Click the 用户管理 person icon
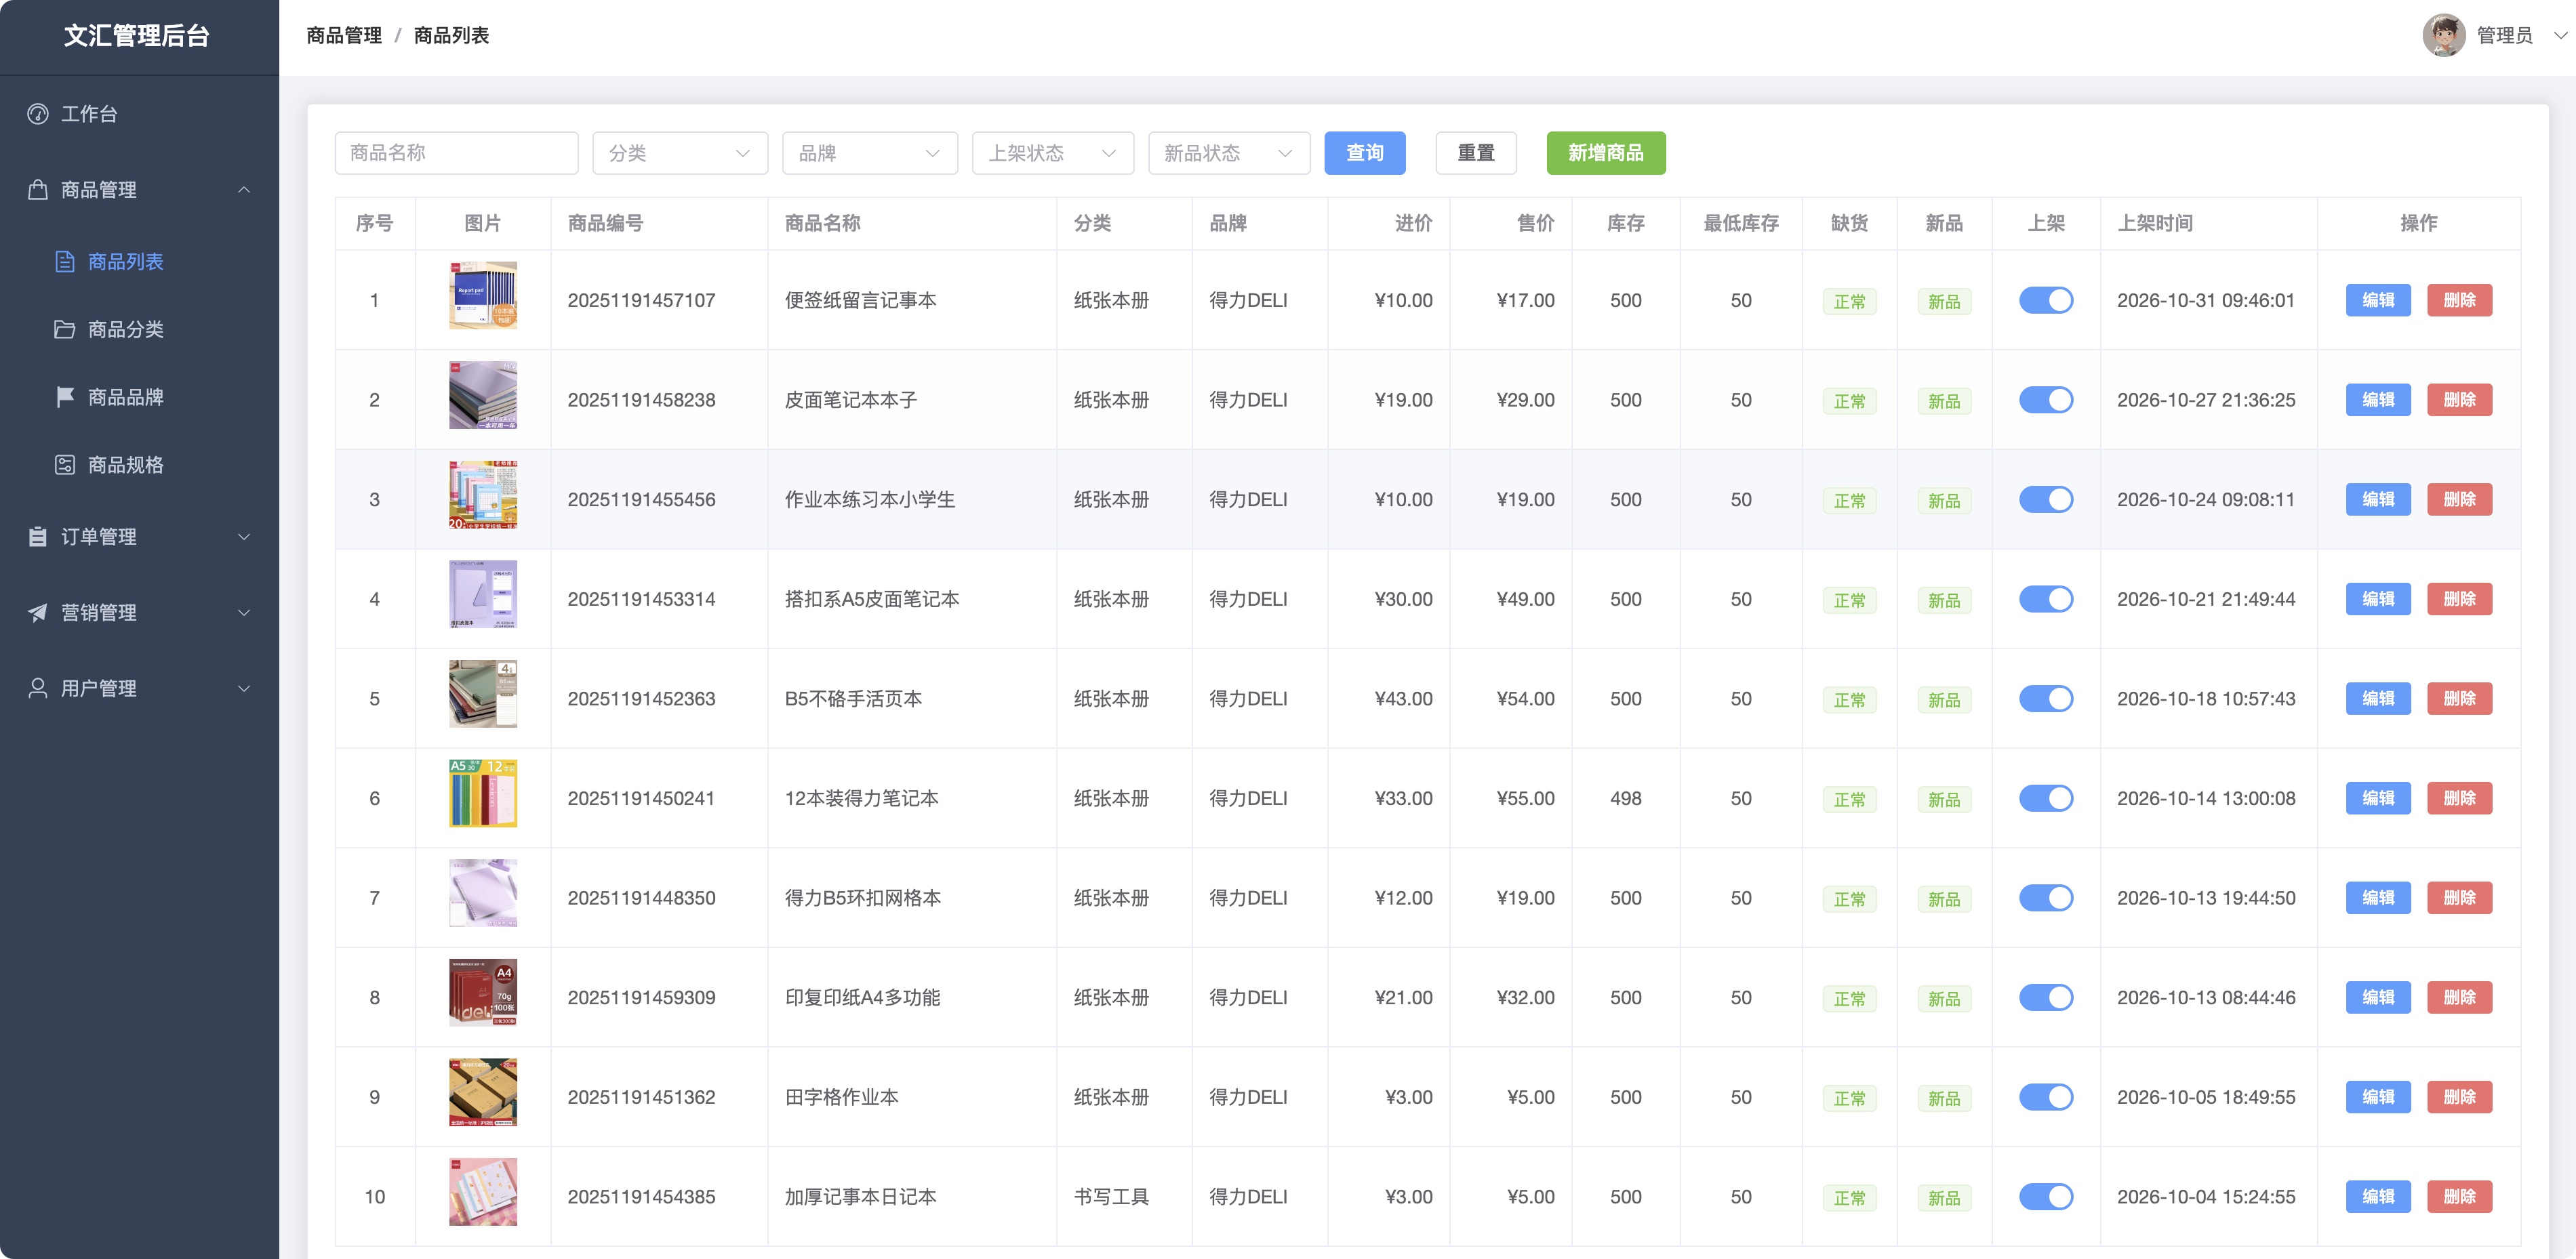Screen dimensions: 2576x1259 38,689
